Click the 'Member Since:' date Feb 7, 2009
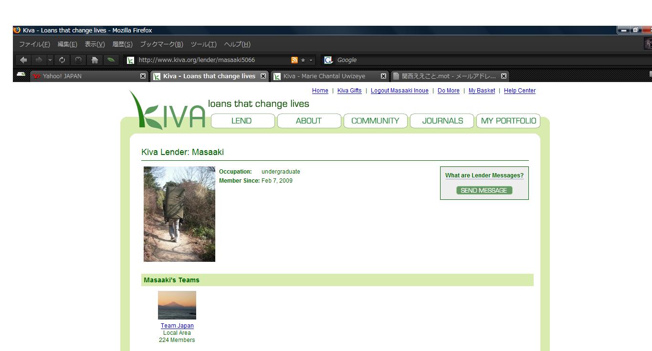Screen dimensions: 652x351 [x=277, y=181]
